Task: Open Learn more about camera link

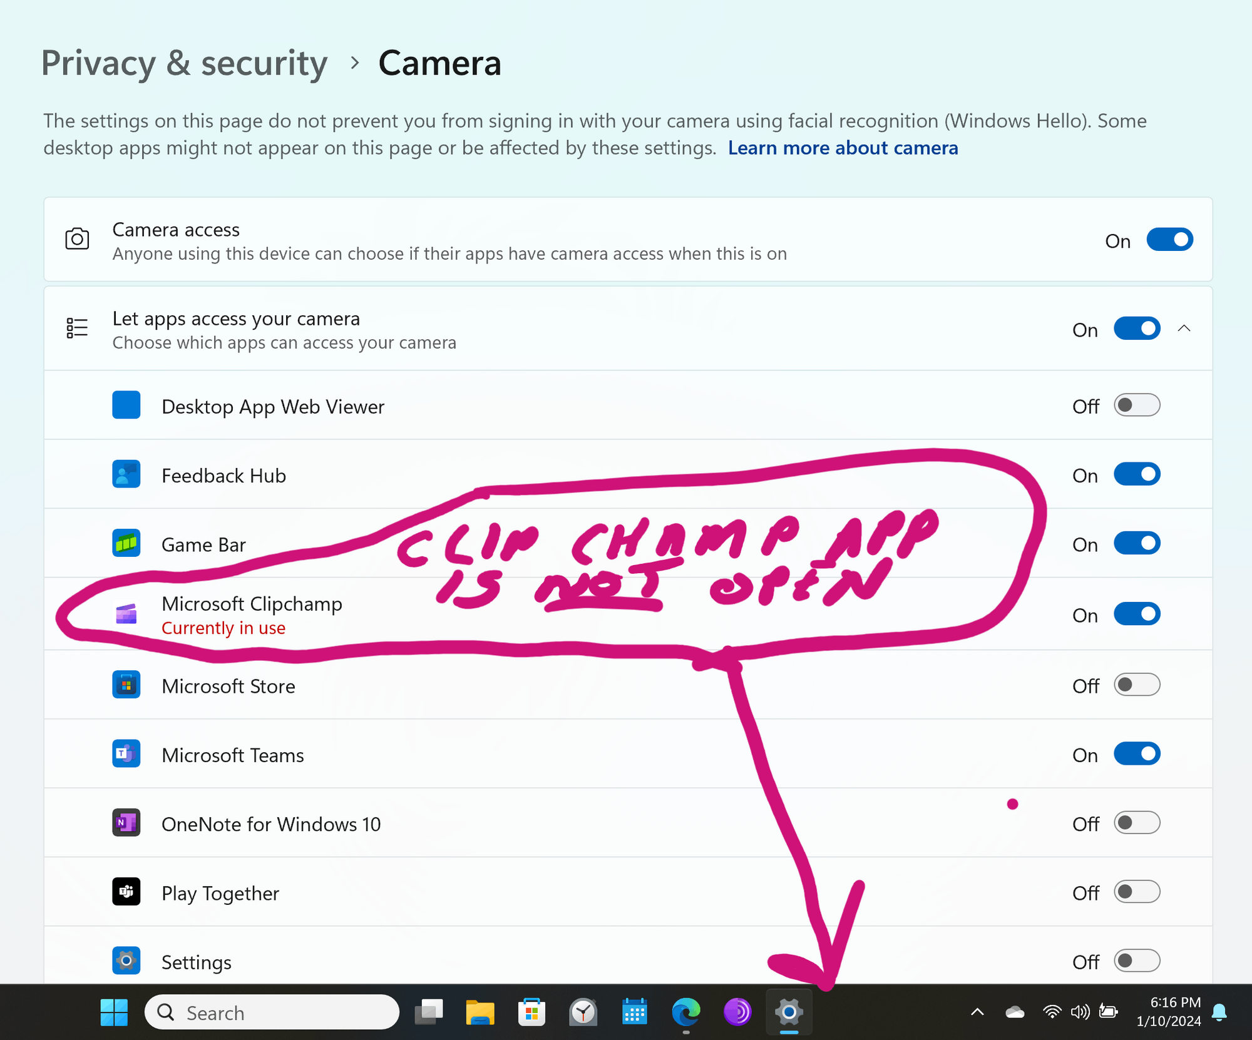Action: point(843,148)
